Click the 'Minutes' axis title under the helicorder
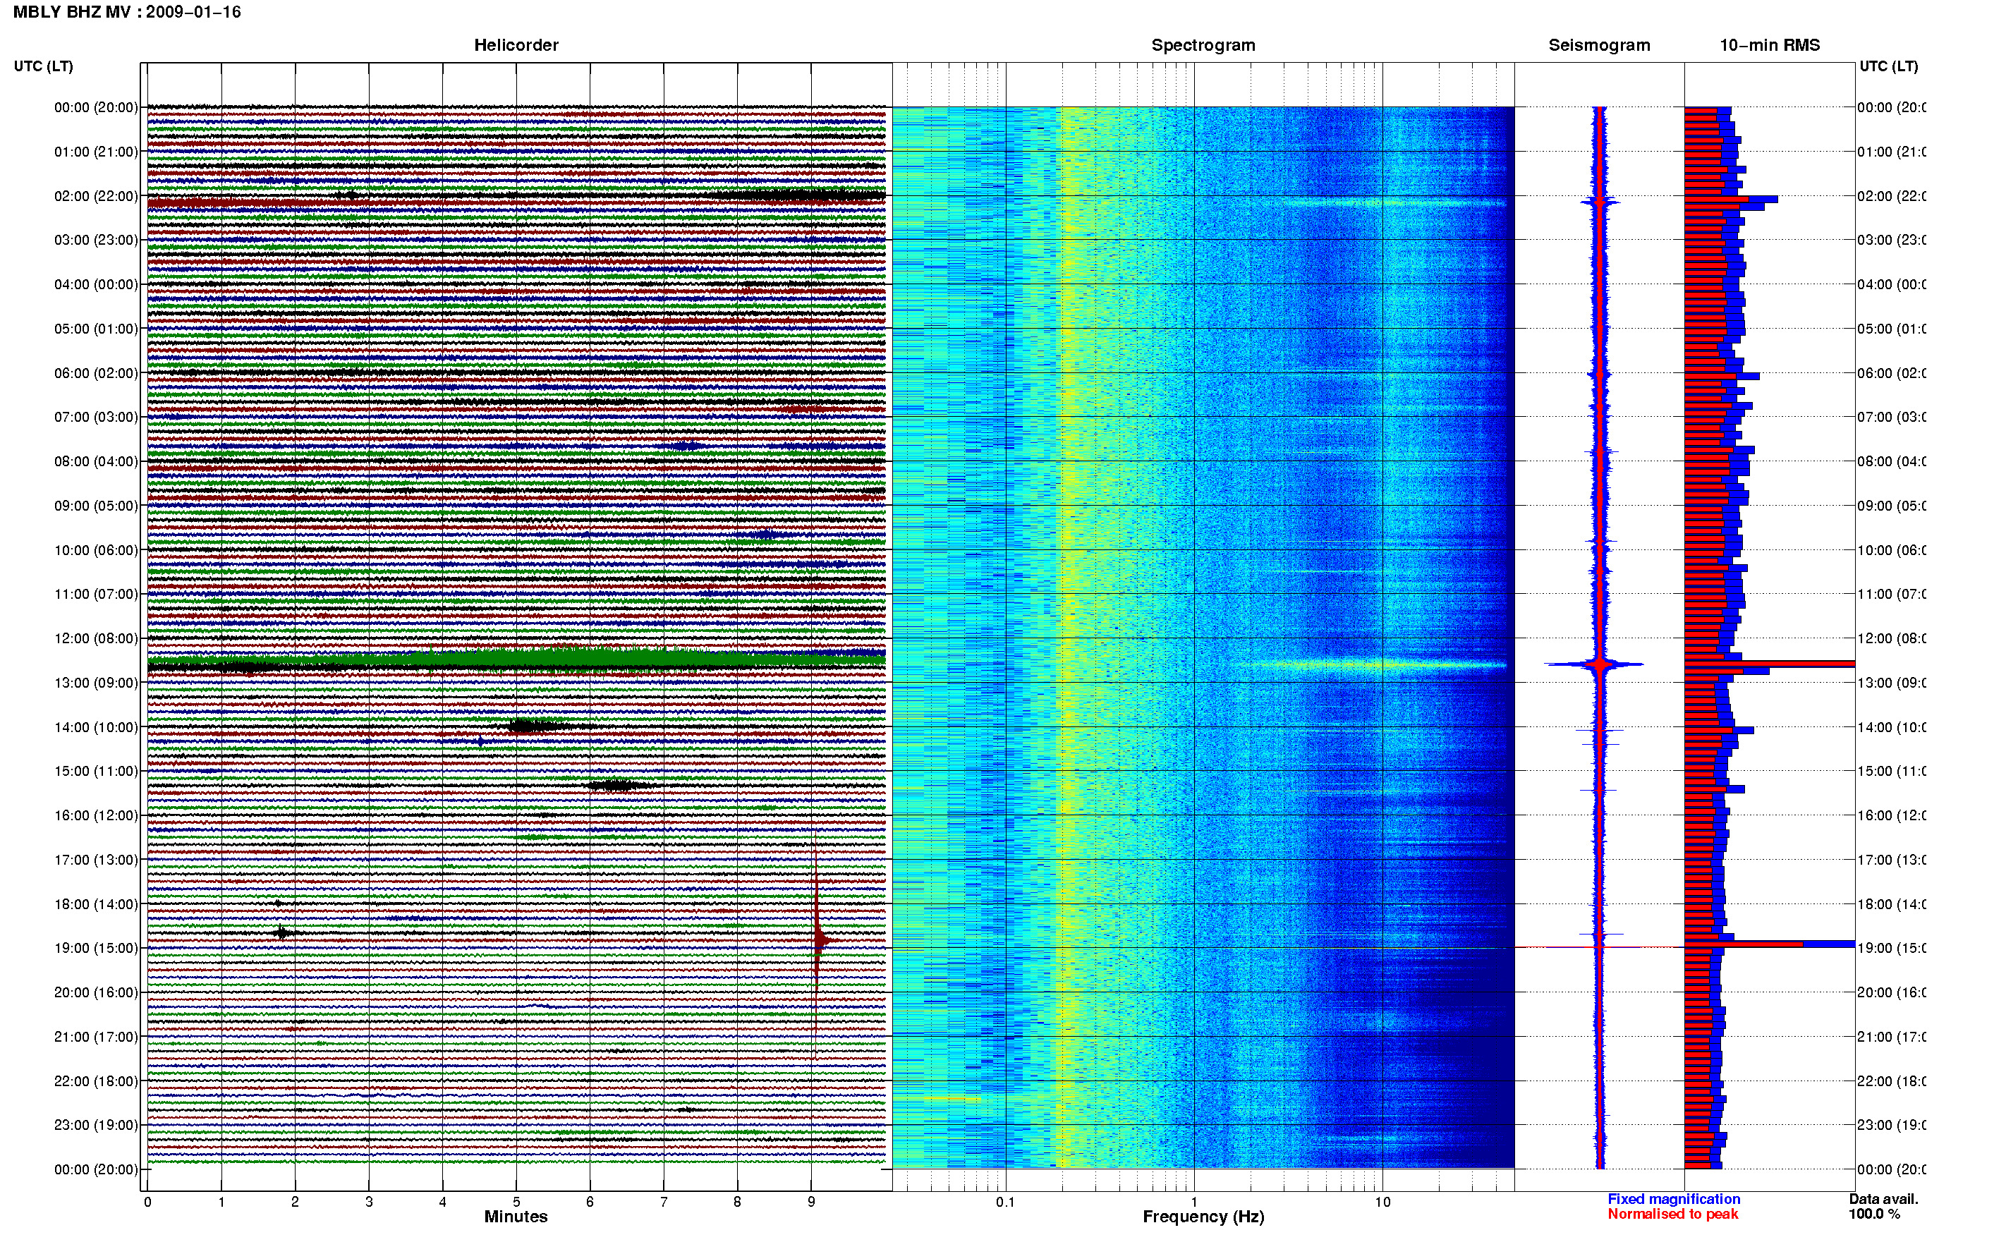This screenshot has width=2006, height=1254. pos(516,1217)
